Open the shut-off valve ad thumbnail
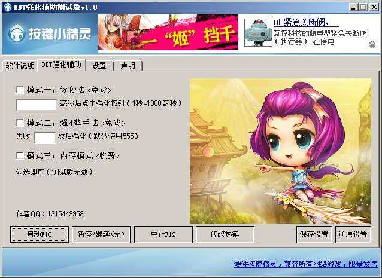The height and width of the screenshot is (278, 382). [x=258, y=33]
